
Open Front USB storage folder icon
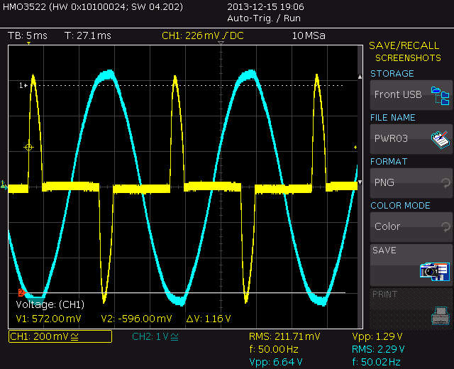tap(440, 96)
